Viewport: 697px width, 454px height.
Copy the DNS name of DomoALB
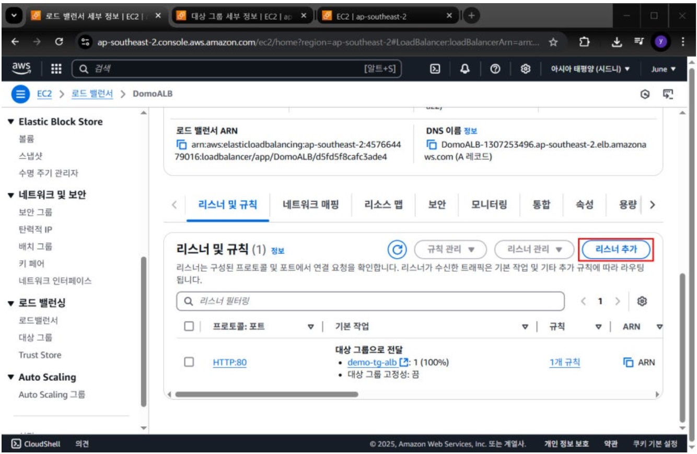pos(431,145)
